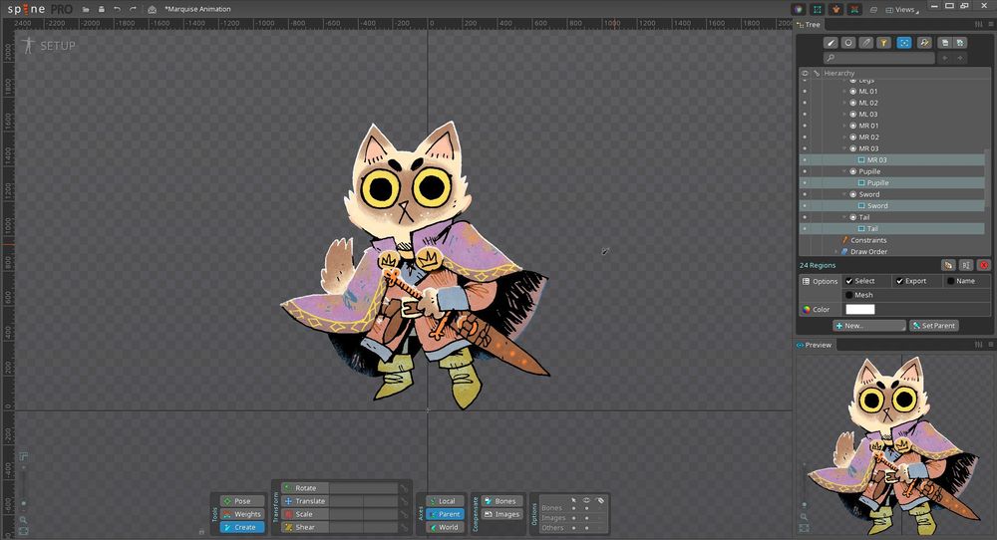This screenshot has height=540, width=997.
Task: Select the MR 03 region attachment
Action: point(876,160)
